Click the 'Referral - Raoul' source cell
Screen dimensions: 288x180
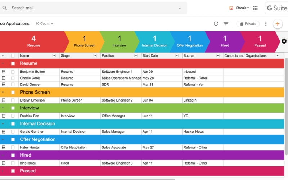pyautogui.click(x=203, y=78)
